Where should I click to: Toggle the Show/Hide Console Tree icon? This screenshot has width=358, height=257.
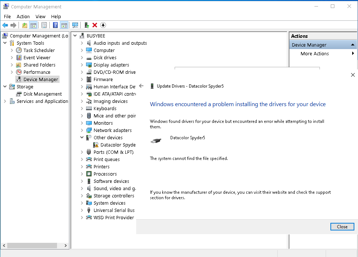33,25
